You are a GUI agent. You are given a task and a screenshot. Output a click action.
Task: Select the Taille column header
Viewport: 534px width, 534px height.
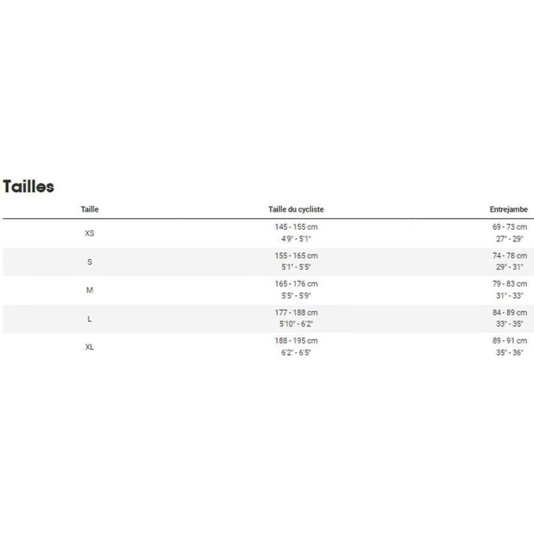pos(89,209)
